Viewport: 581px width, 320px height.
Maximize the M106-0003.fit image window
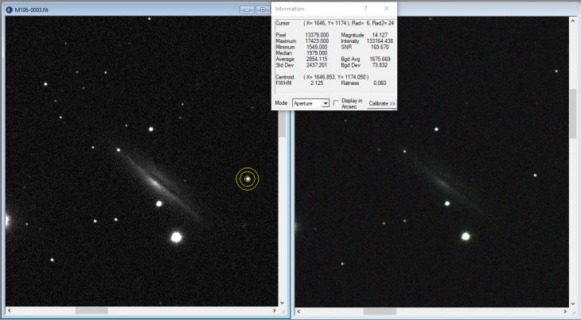(x=263, y=10)
